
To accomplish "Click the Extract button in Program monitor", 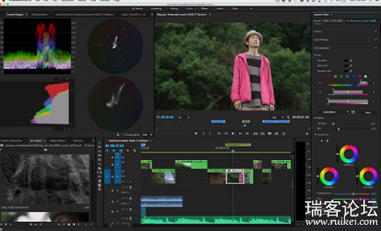I will click(x=262, y=133).
